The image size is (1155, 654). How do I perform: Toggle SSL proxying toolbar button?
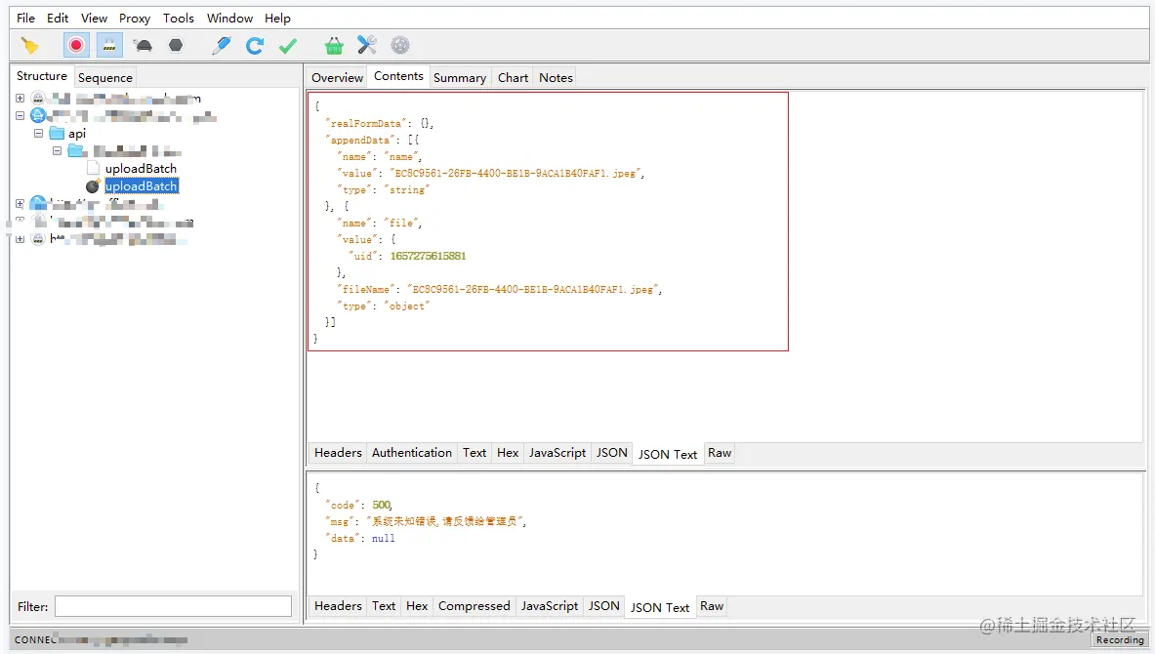coord(109,46)
